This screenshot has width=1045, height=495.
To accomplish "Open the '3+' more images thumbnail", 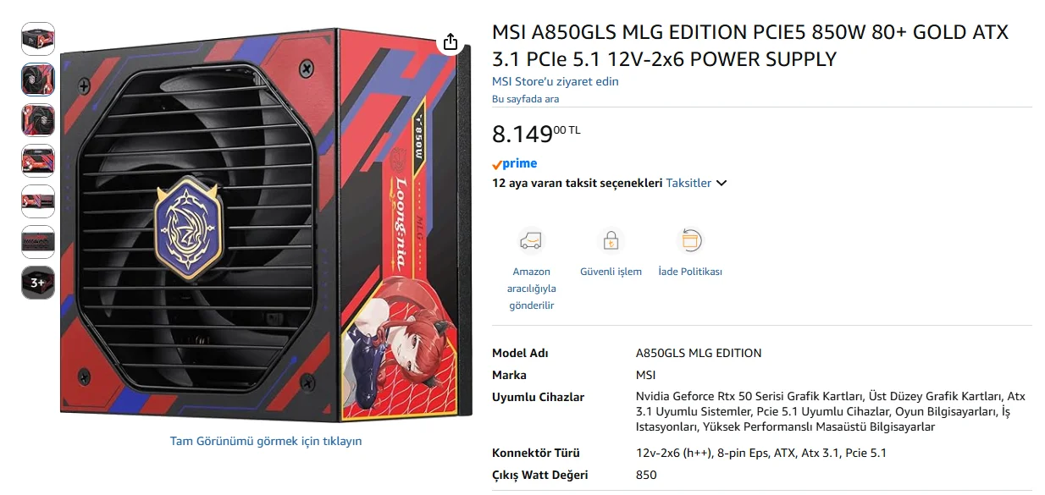I will (38, 283).
